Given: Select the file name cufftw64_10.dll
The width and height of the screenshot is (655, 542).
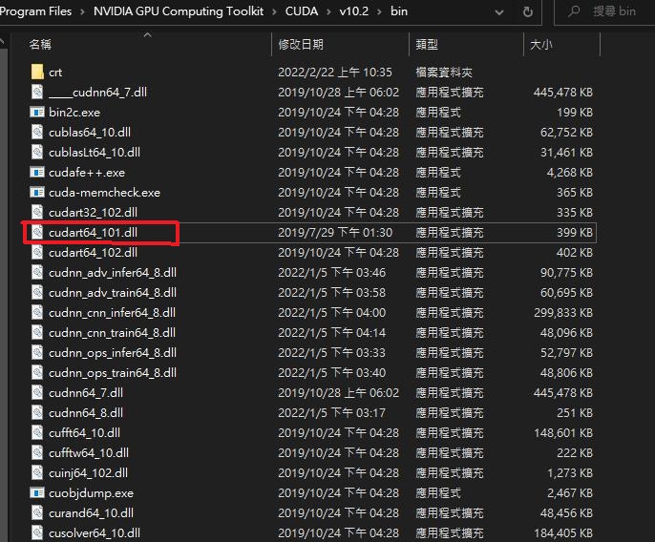Looking at the screenshot, I should coord(89,452).
